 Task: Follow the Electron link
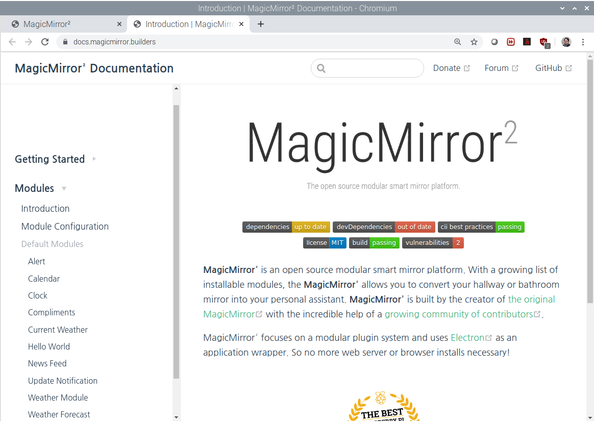click(471, 338)
